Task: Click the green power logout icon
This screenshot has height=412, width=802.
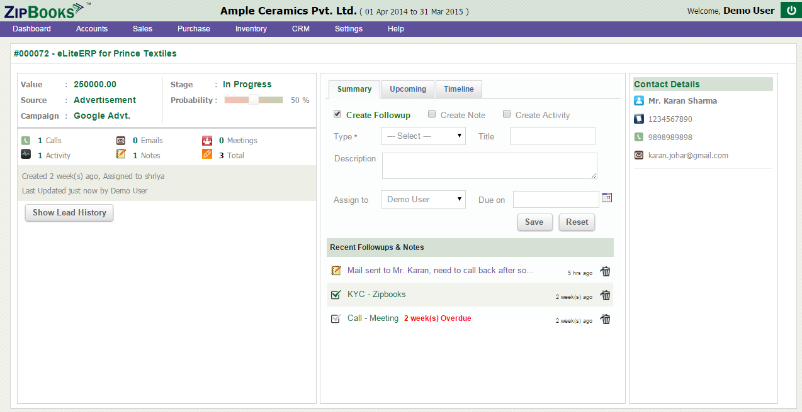Action: click(790, 11)
